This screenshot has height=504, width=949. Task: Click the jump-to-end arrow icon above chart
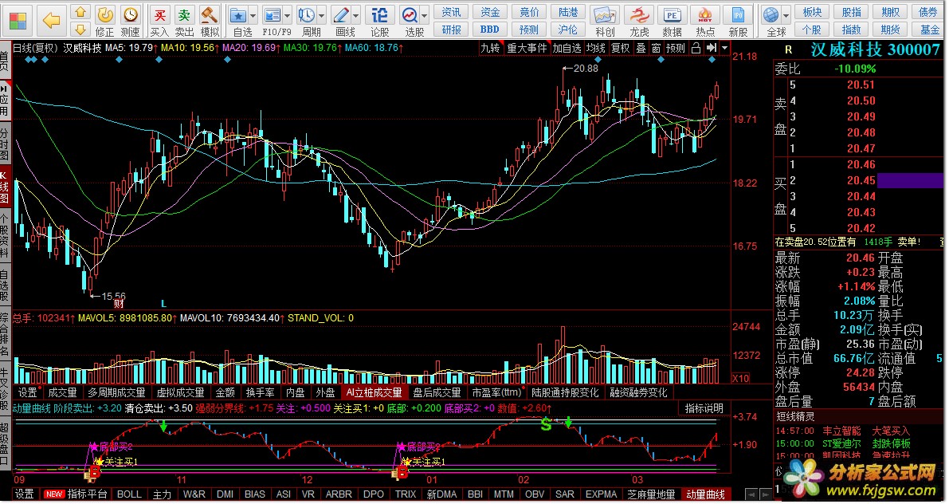point(712,48)
